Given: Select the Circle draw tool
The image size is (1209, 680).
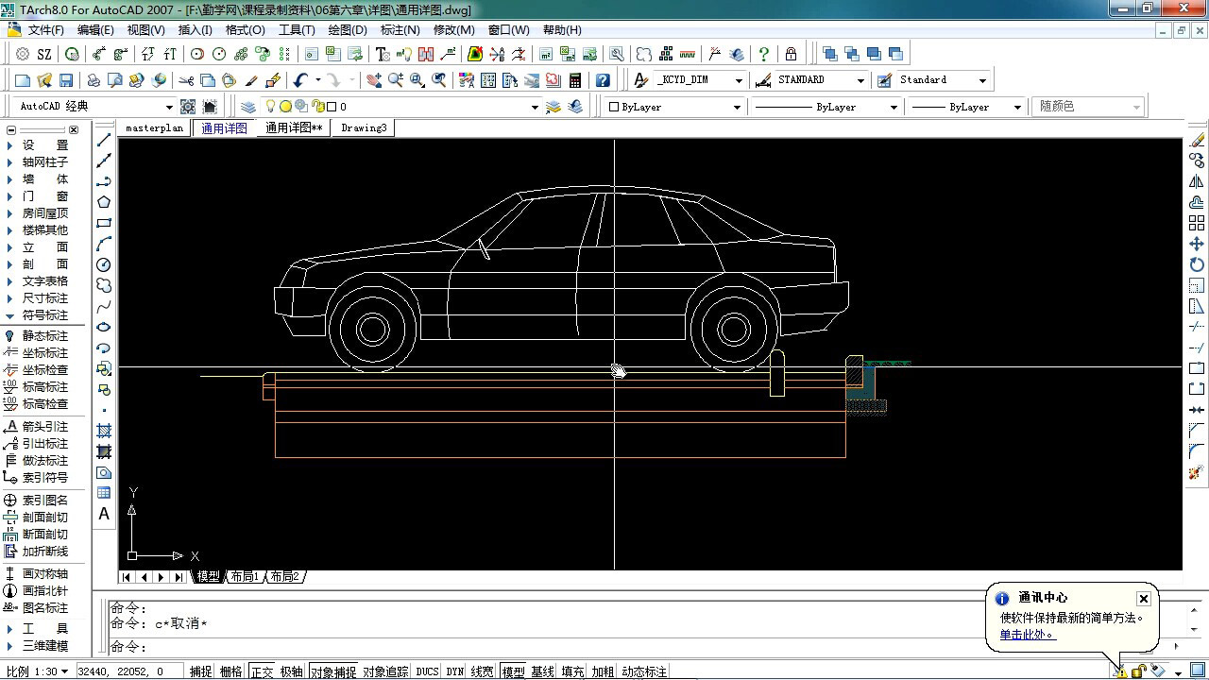Looking at the screenshot, I should (x=104, y=264).
